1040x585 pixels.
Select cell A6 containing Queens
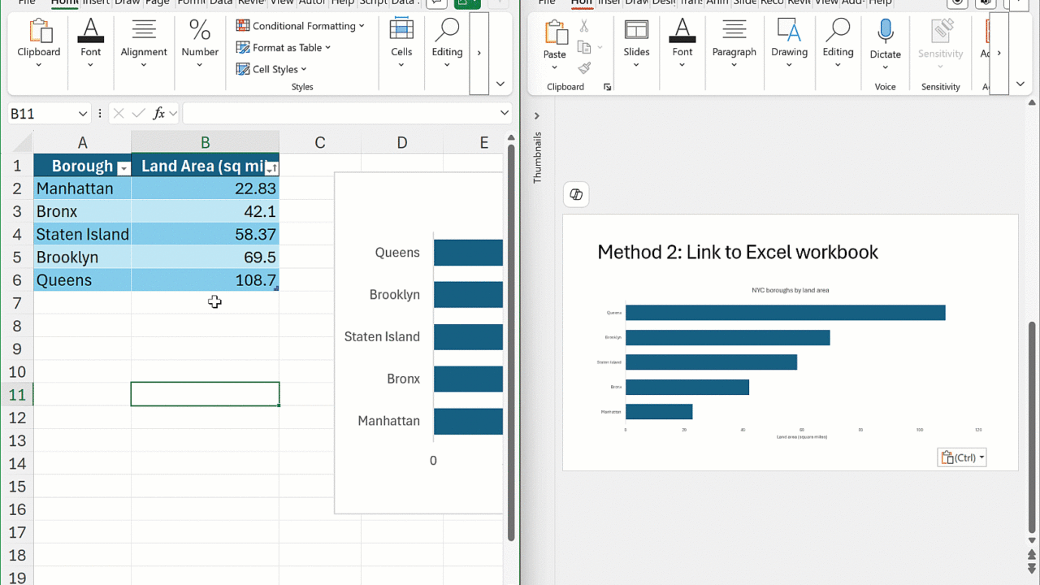[x=82, y=280]
